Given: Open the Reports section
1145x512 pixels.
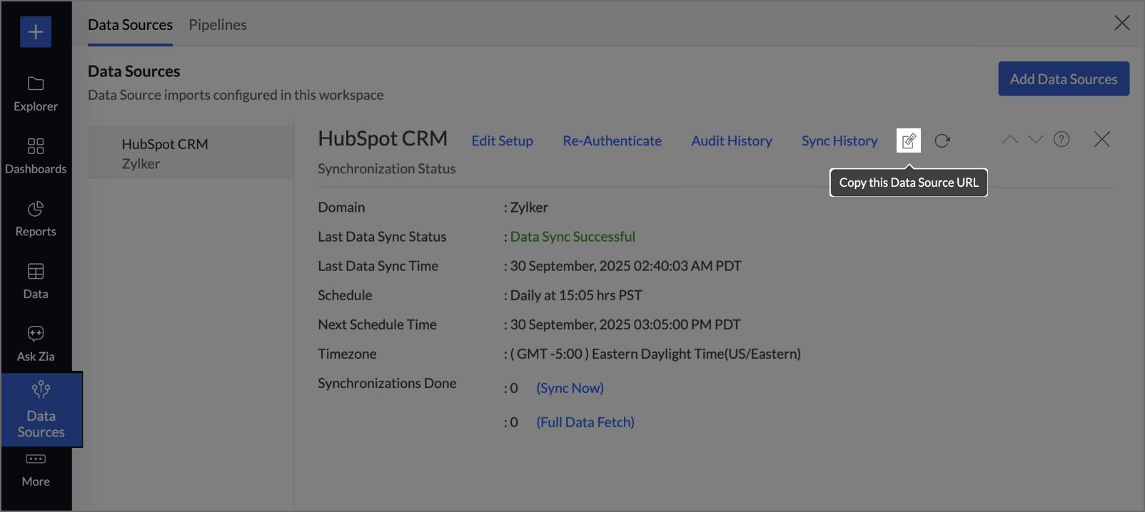Looking at the screenshot, I should point(36,219).
